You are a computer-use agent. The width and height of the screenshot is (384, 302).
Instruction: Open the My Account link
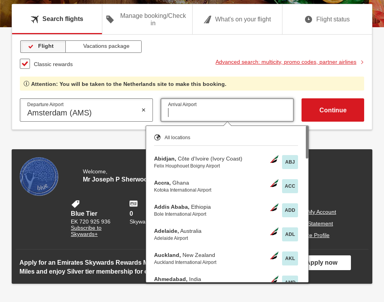point(322,212)
